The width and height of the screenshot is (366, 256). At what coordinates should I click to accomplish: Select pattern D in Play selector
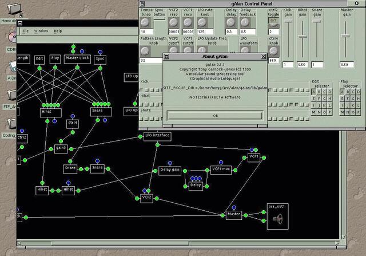[357, 90]
